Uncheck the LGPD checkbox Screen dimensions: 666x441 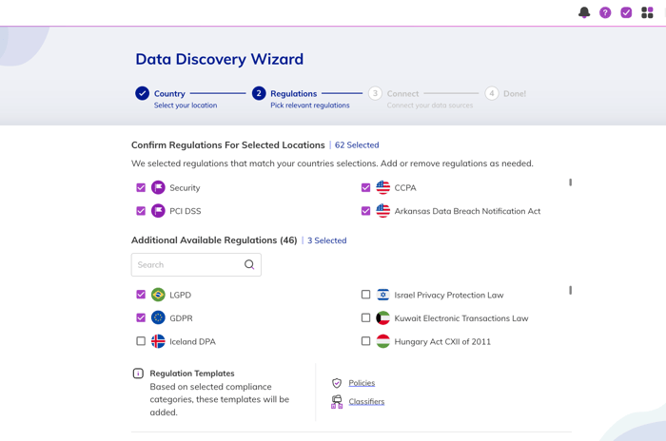point(141,295)
